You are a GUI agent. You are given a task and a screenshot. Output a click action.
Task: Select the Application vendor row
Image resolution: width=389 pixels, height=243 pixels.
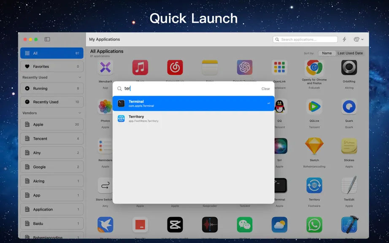[52, 209]
